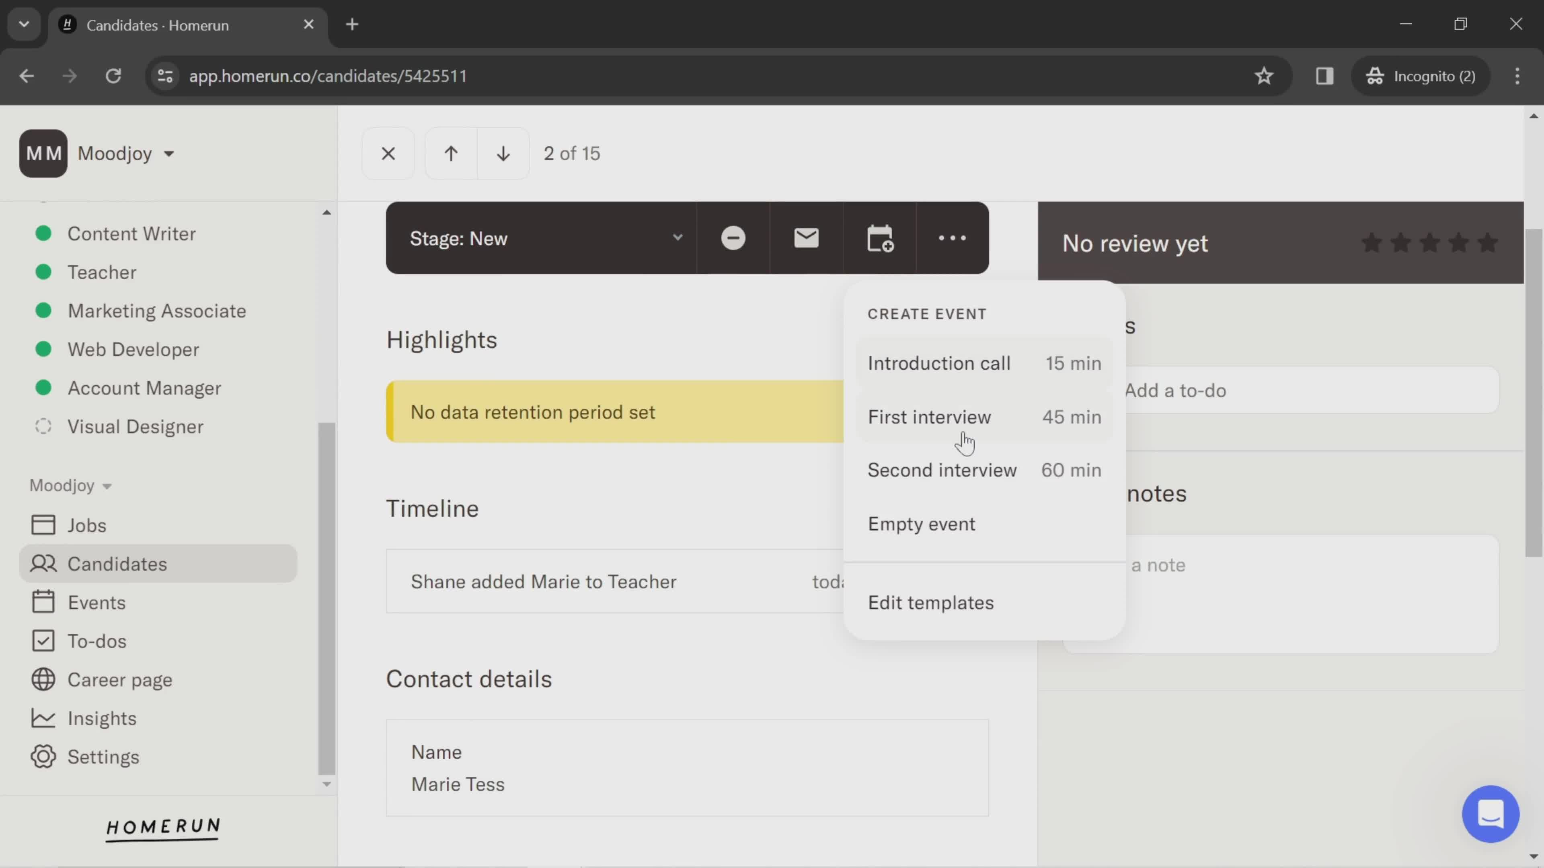Rate candidate three stars
Viewport: 1544px width, 868px height.
coord(1430,243)
